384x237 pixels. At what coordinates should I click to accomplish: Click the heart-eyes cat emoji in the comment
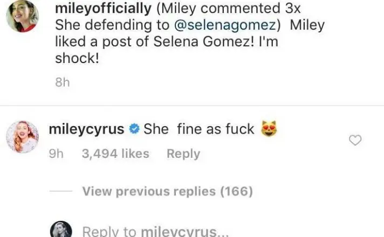coord(268,129)
